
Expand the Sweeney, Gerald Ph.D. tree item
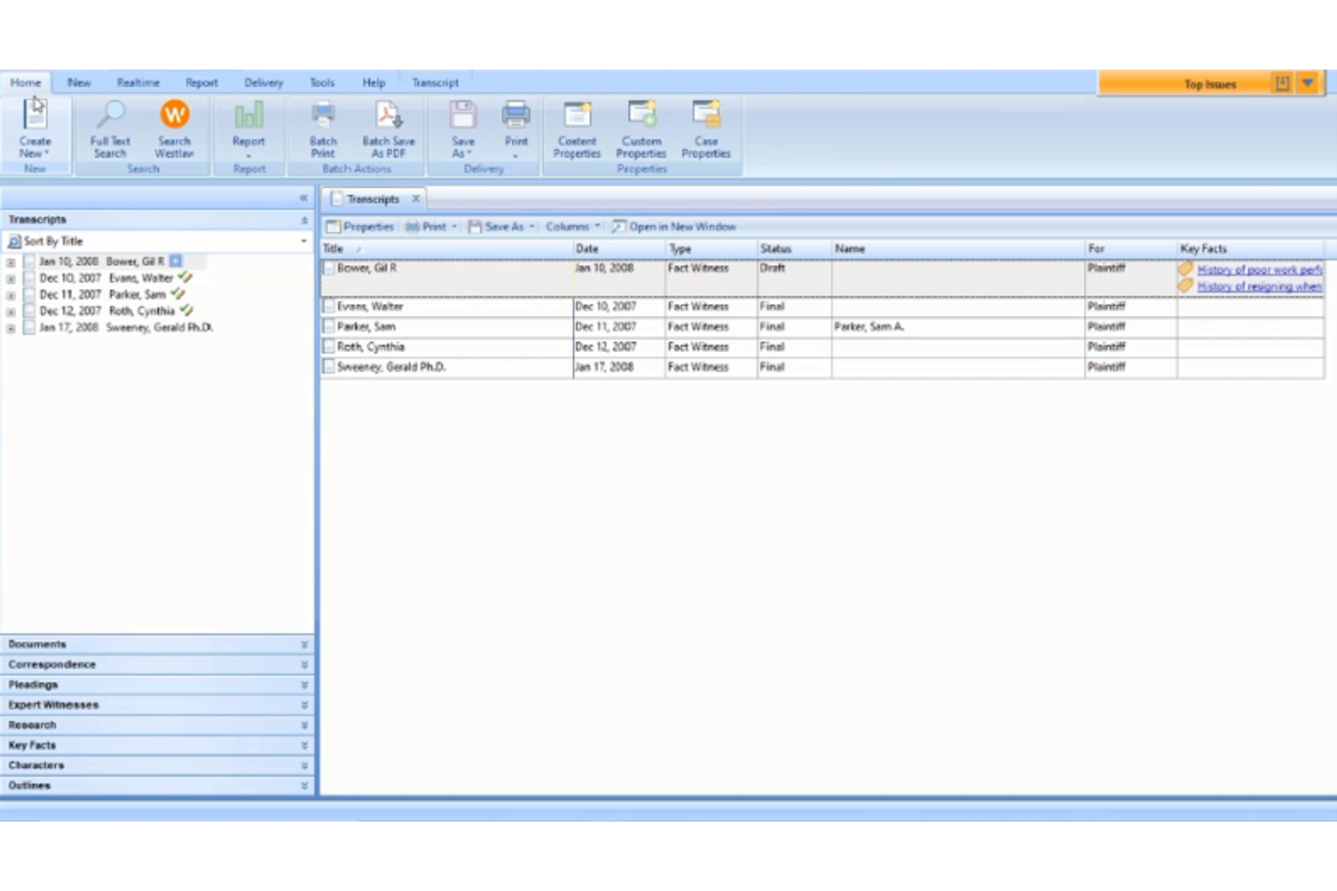(9, 327)
